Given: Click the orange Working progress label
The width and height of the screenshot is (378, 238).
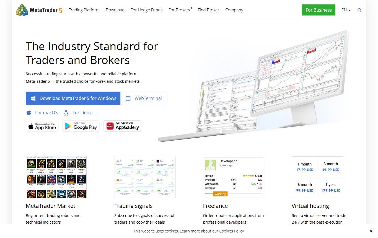Looking at the screenshot, I should tap(220, 194).
